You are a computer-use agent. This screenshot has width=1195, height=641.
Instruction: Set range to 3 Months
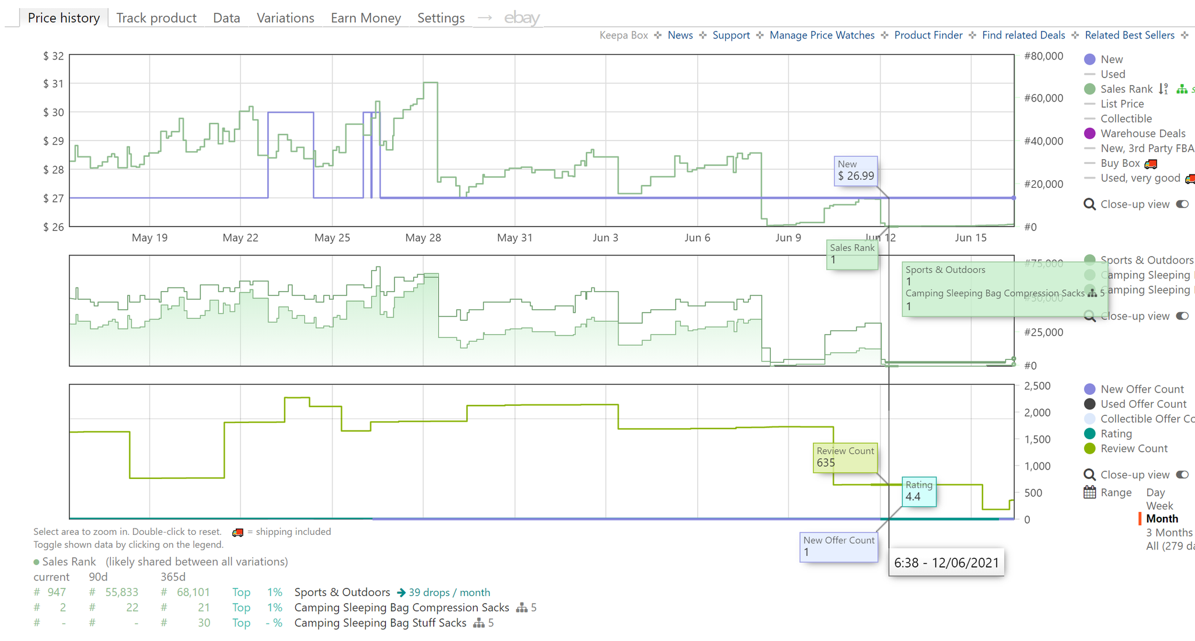coord(1169,533)
